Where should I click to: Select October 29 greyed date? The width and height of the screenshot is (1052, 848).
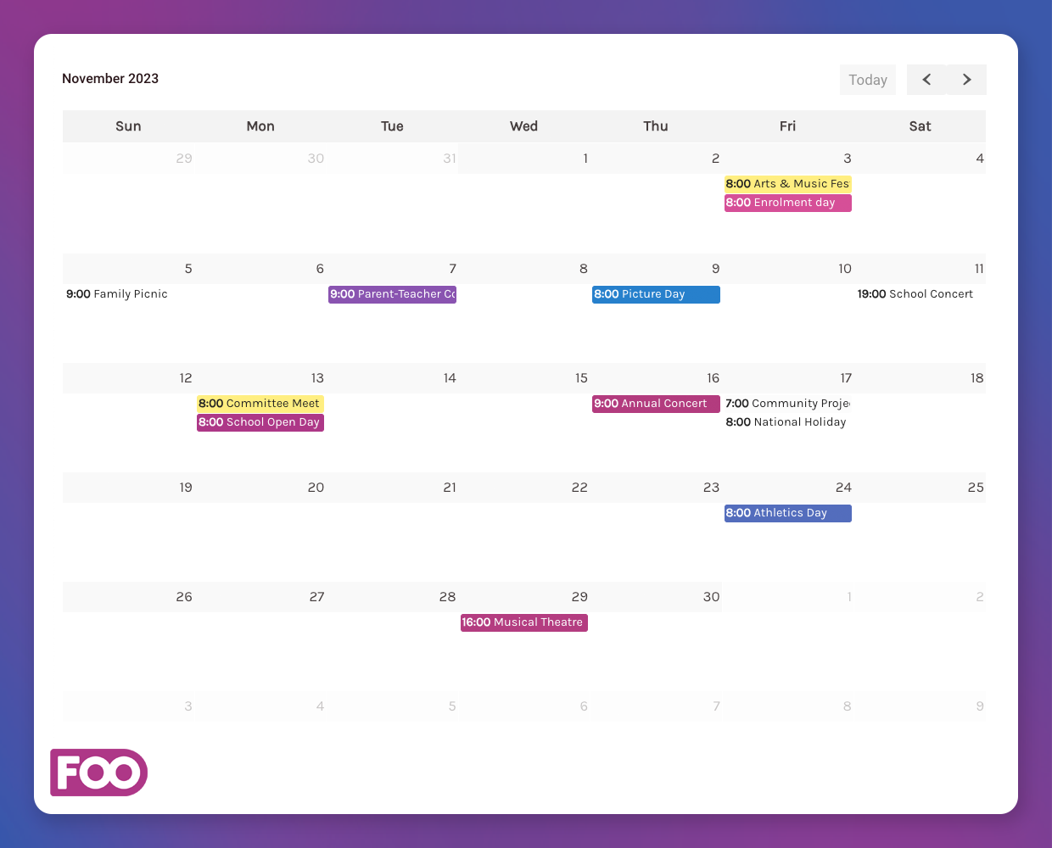pyautogui.click(x=184, y=159)
